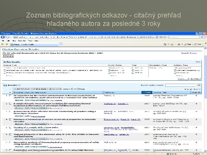Tick the Select All checkbox

pyautogui.click(x=72, y=89)
